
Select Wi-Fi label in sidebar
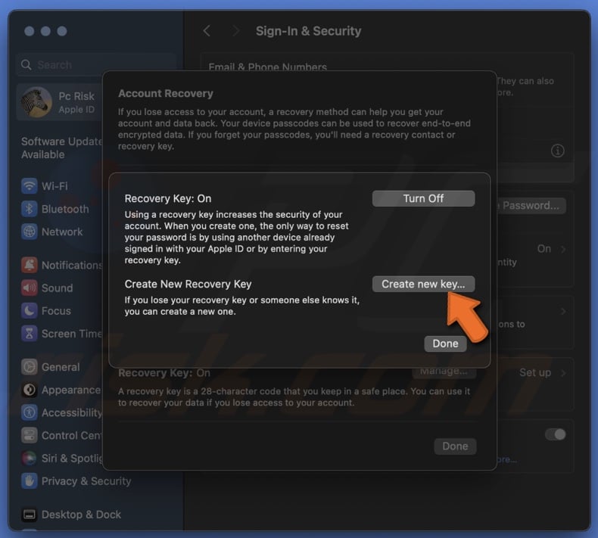click(55, 186)
